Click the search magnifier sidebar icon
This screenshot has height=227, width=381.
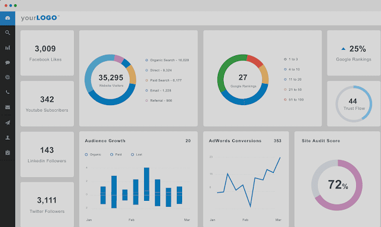[x=8, y=33]
